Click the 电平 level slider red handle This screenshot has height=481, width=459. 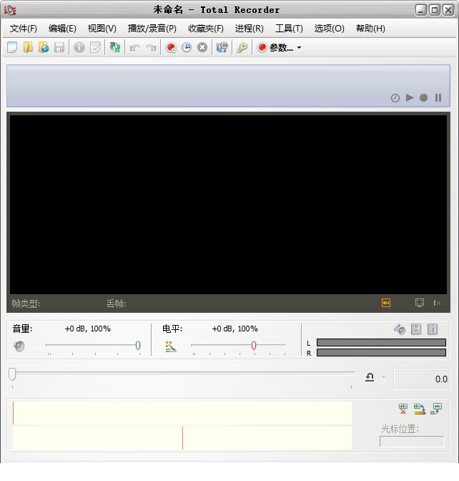[254, 346]
